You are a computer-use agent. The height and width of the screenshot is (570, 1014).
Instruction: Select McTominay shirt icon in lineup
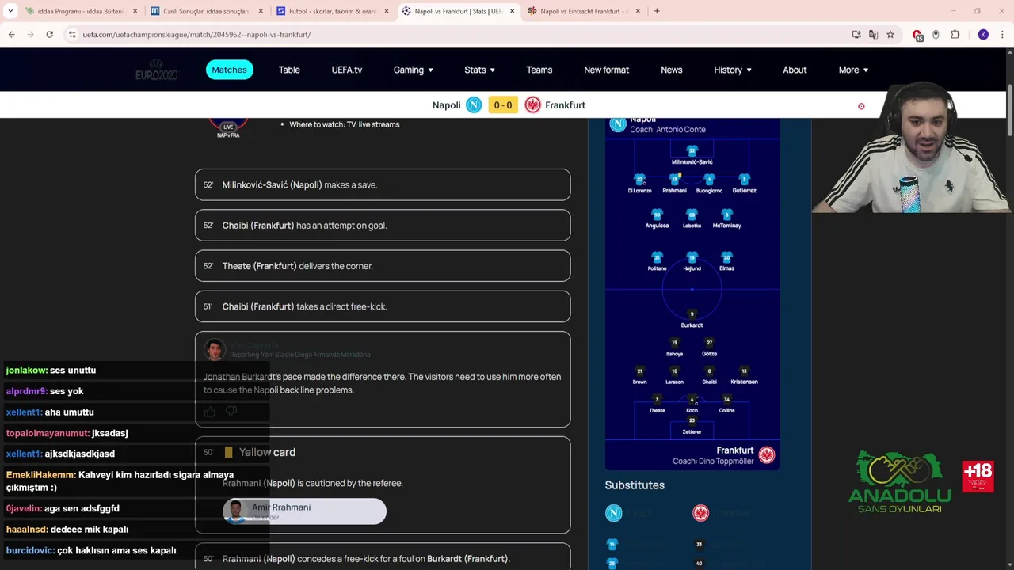click(x=726, y=215)
